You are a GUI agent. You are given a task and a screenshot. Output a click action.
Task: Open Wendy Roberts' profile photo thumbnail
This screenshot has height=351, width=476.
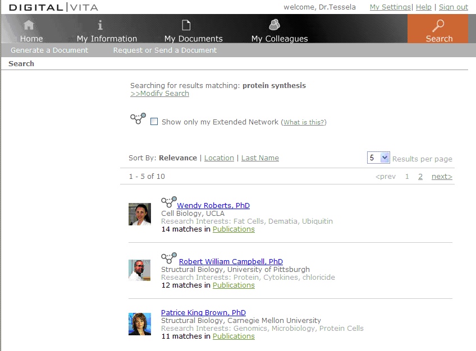click(140, 214)
